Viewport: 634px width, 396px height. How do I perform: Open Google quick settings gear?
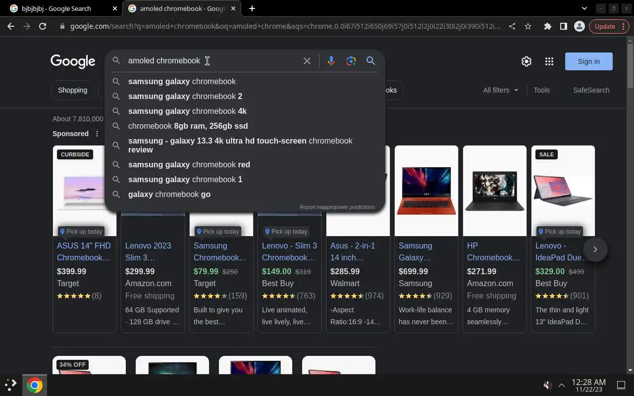(x=527, y=61)
